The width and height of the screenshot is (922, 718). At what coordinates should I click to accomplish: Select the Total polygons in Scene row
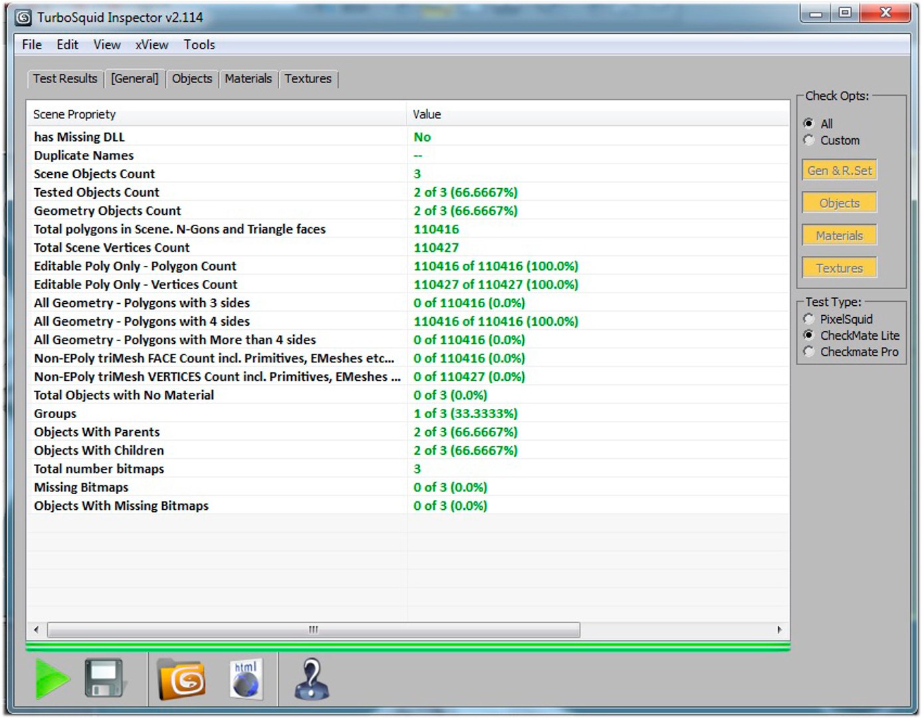408,229
